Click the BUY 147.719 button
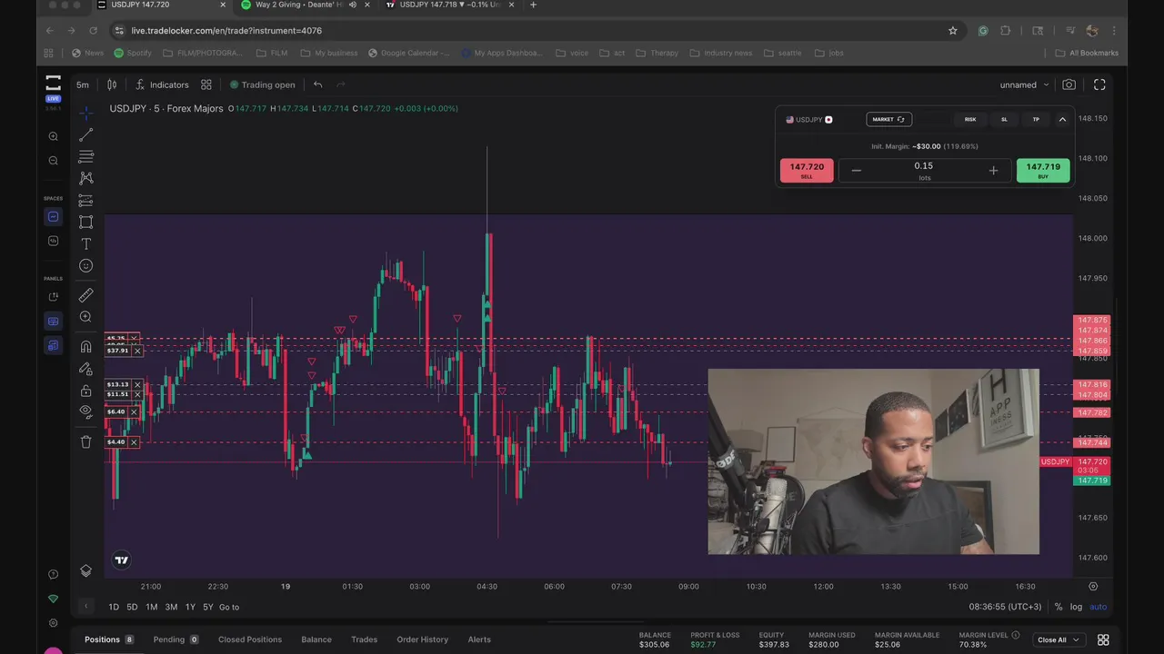The image size is (1164, 654). [x=1043, y=171]
